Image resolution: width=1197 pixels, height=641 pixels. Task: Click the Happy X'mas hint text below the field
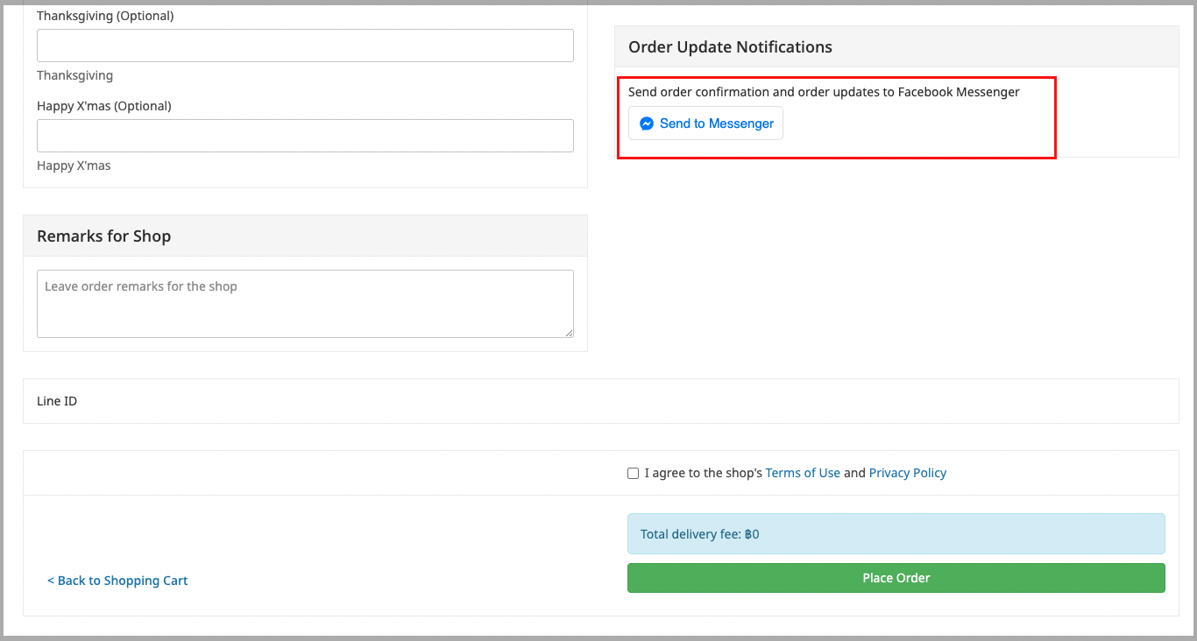[74, 166]
